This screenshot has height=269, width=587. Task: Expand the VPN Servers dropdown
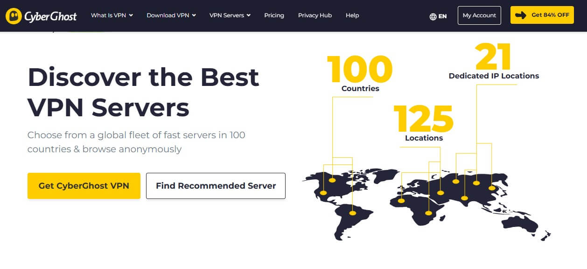click(230, 15)
